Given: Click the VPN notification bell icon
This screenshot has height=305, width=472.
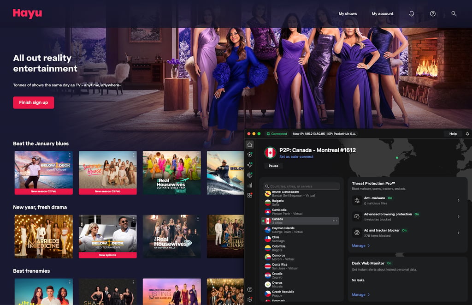Looking at the screenshot, I should (467, 133).
